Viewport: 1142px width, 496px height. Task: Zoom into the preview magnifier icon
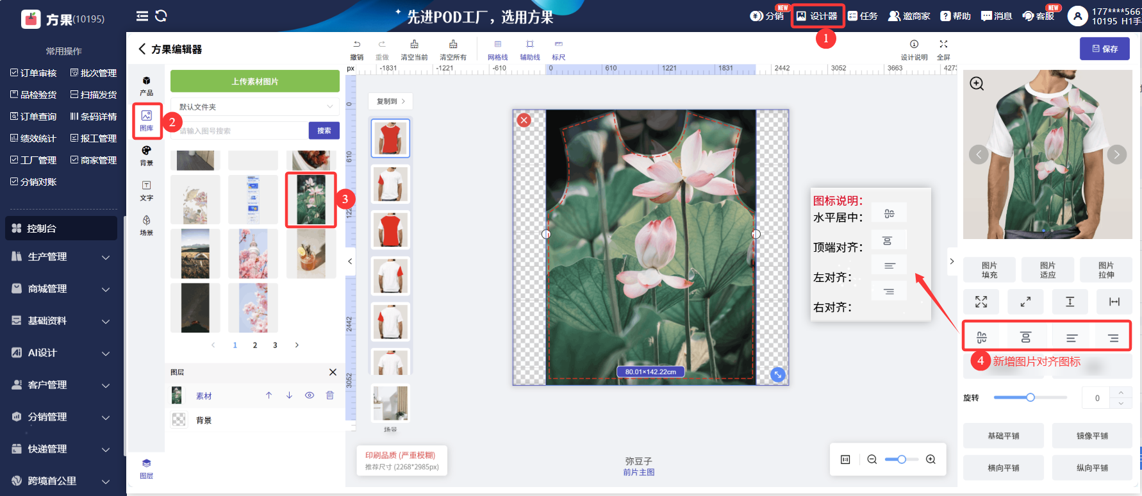tap(977, 84)
